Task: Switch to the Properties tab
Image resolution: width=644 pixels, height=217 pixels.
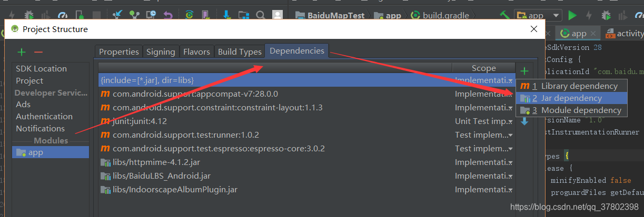Action: [x=119, y=51]
